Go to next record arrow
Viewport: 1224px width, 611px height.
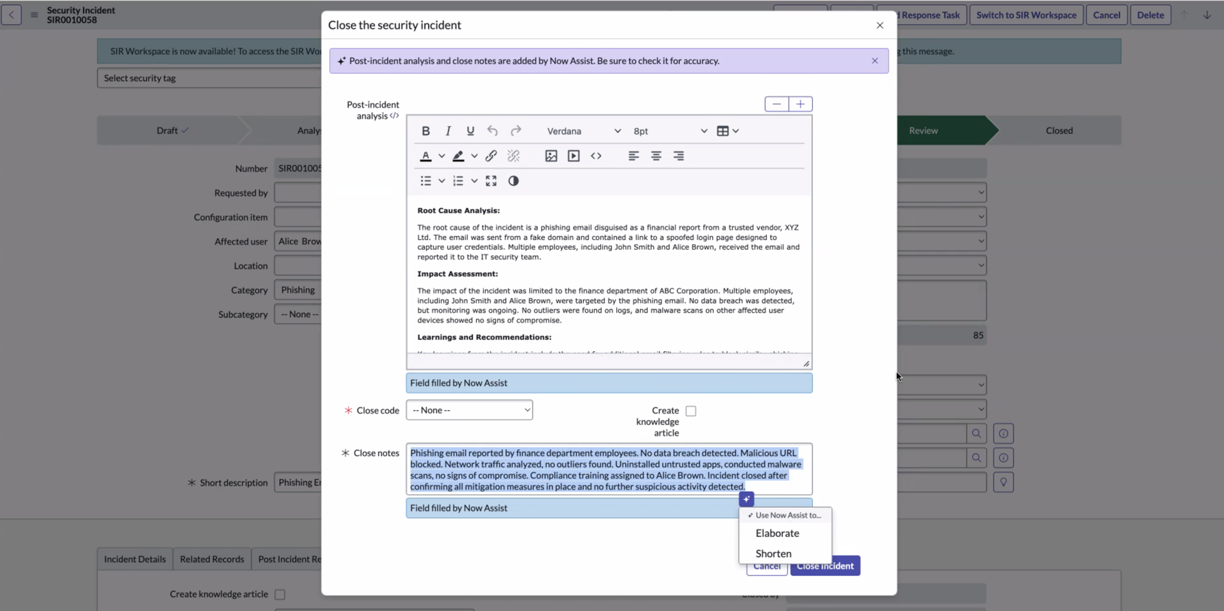1207,15
